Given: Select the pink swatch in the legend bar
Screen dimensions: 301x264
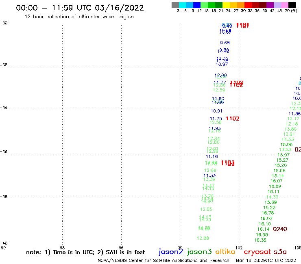Looking at the screenshot, I should [284, 5].
